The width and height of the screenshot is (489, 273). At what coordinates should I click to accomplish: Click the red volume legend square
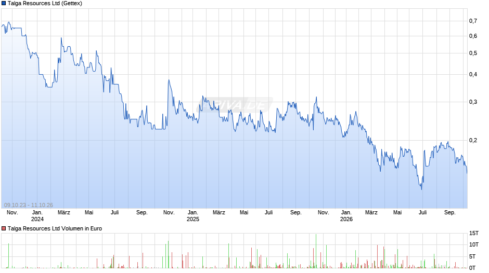coord(4,228)
